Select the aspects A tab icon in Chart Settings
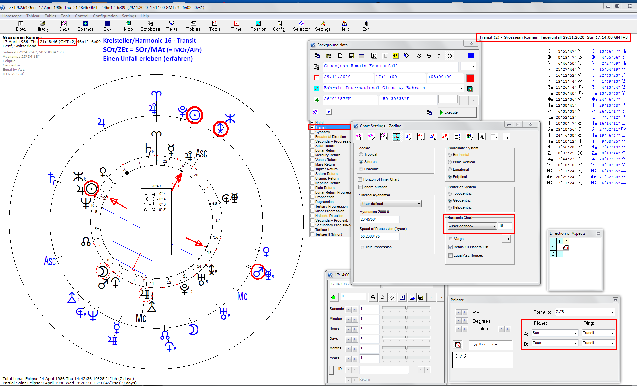 pyautogui.click(x=433, y=137)
